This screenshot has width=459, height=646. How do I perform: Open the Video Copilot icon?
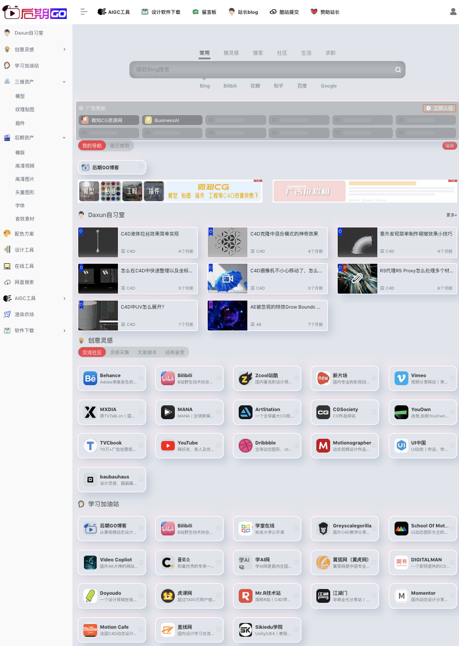[x=90, y=563]
